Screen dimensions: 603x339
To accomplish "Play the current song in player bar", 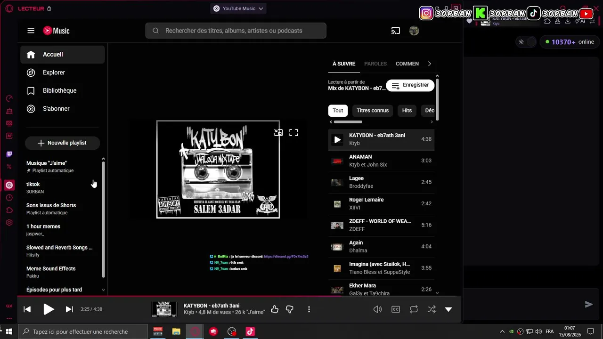I will pos(49,309).
